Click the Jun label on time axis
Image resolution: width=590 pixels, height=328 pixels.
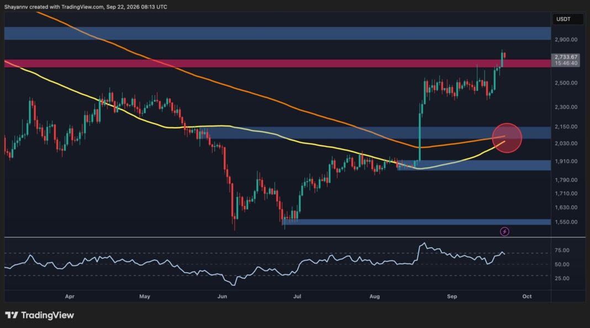coord(222,297)
